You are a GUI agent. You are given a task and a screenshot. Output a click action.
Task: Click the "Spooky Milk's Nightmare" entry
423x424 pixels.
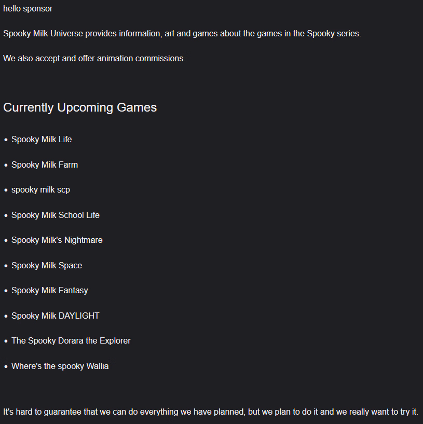(57, 240)
